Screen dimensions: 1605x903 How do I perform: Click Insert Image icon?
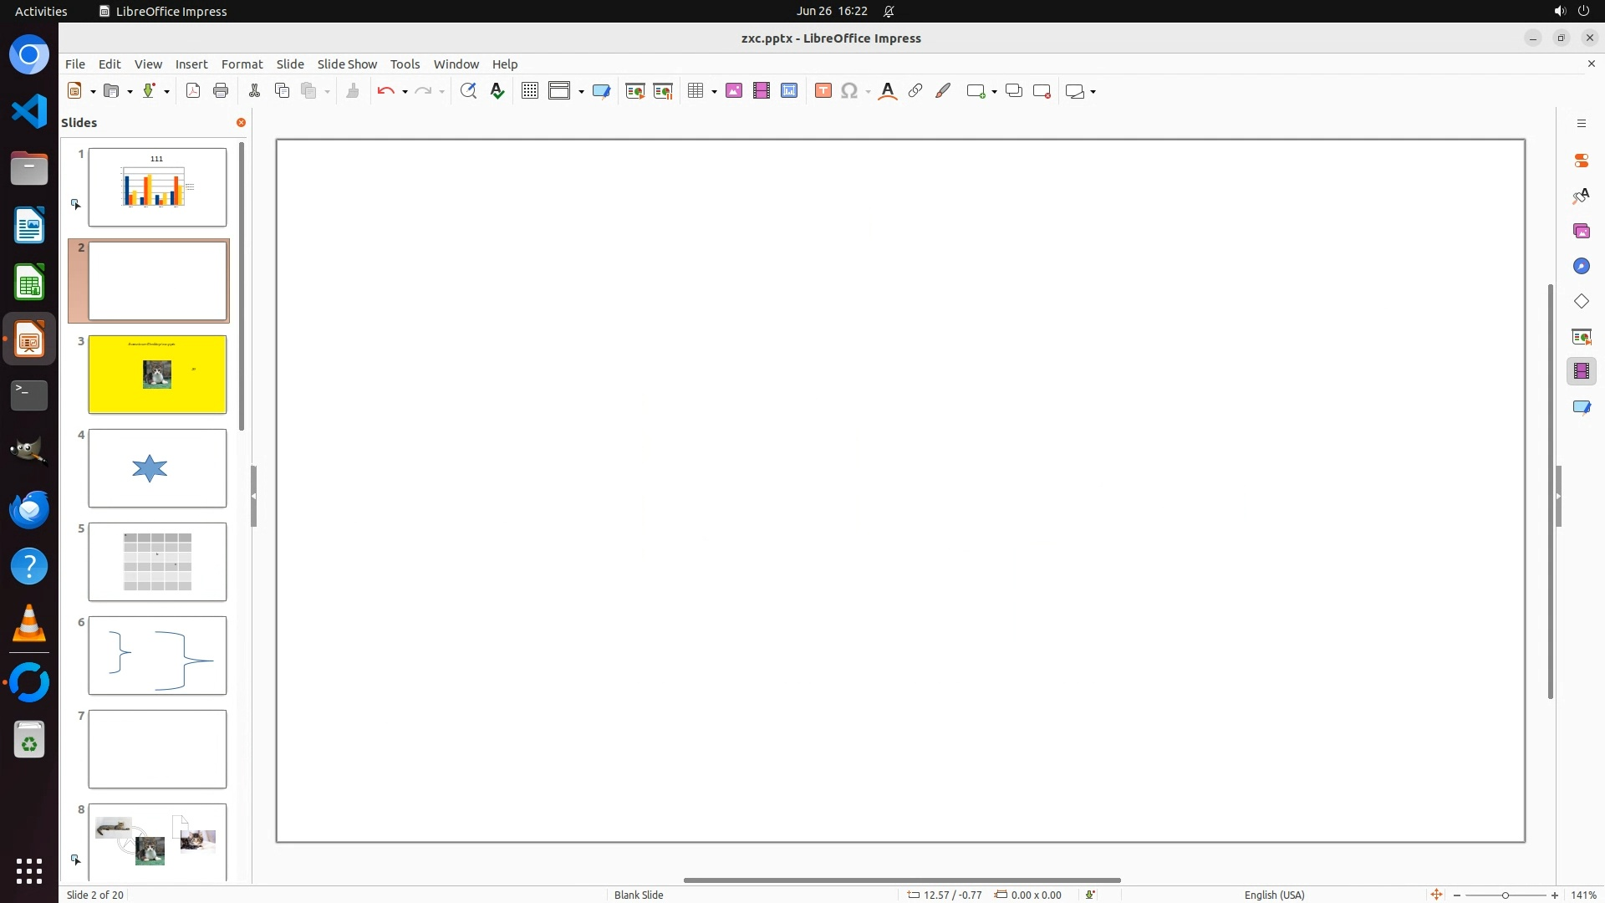tap(734, 91)
